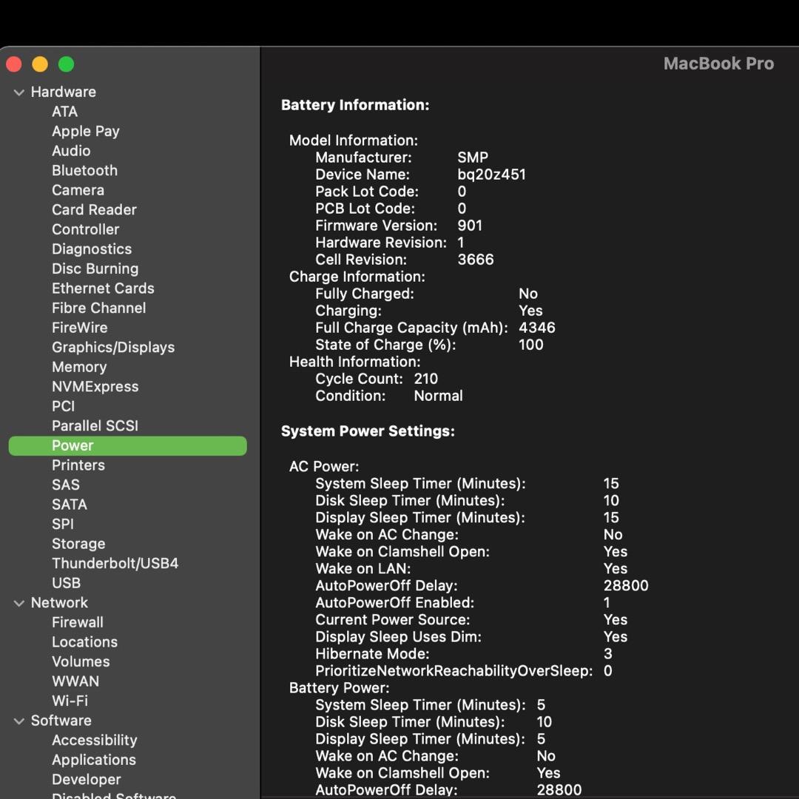799x799 pixels.
Task: Open the NVMExpress section
Action: [x=95, y=386]
